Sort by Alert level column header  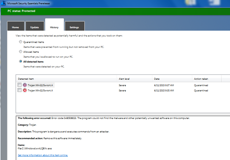(134, 79)
